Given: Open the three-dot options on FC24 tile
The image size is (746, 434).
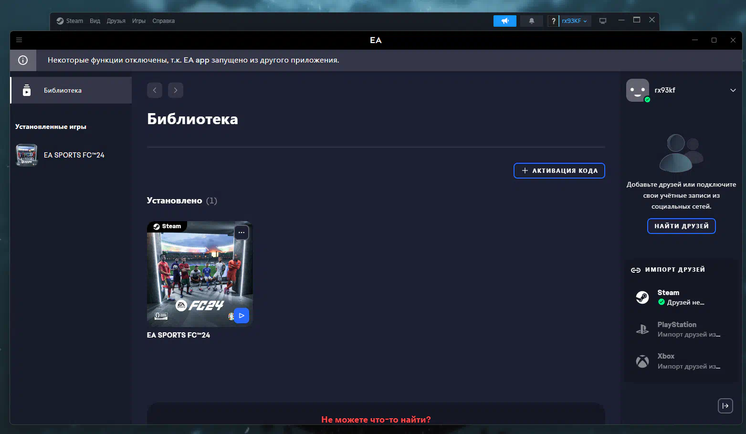Looking at the screenshot, I should point(242,233).
